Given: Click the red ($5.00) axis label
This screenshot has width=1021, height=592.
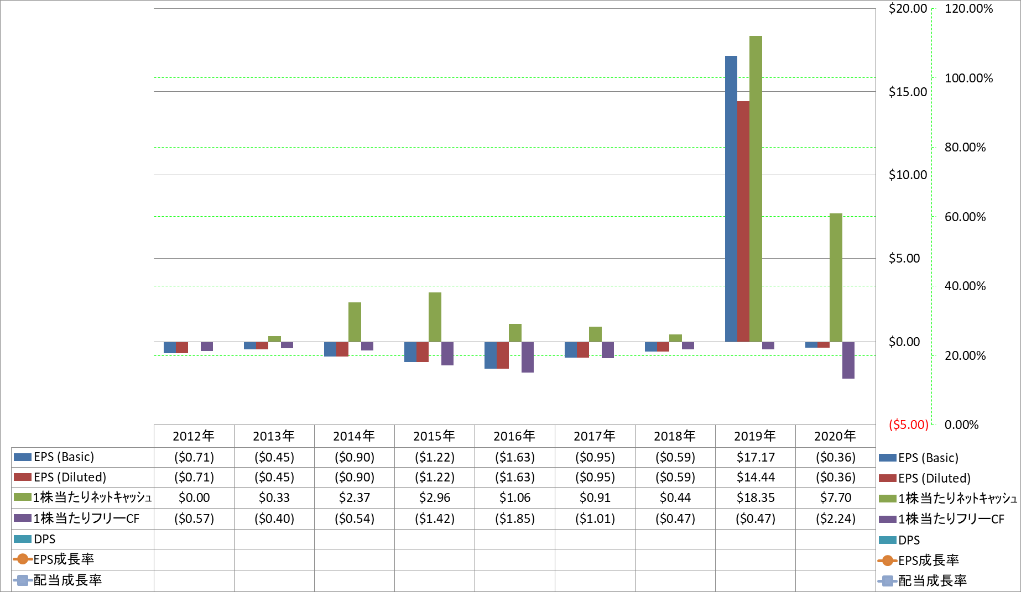Looking at the screenshot, I should pos(909,425).
